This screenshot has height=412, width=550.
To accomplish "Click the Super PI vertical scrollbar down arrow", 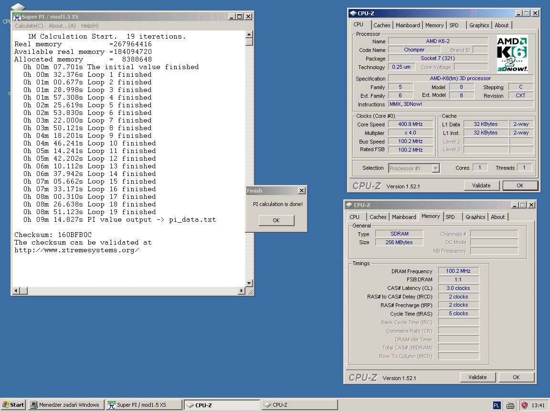I will [x=249, y=283].
